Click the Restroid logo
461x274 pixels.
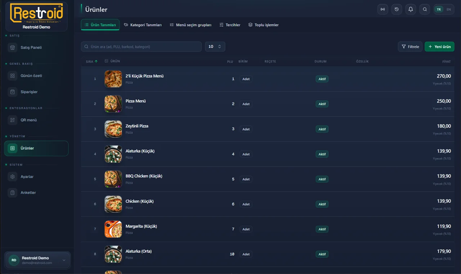tap(36, 13)
